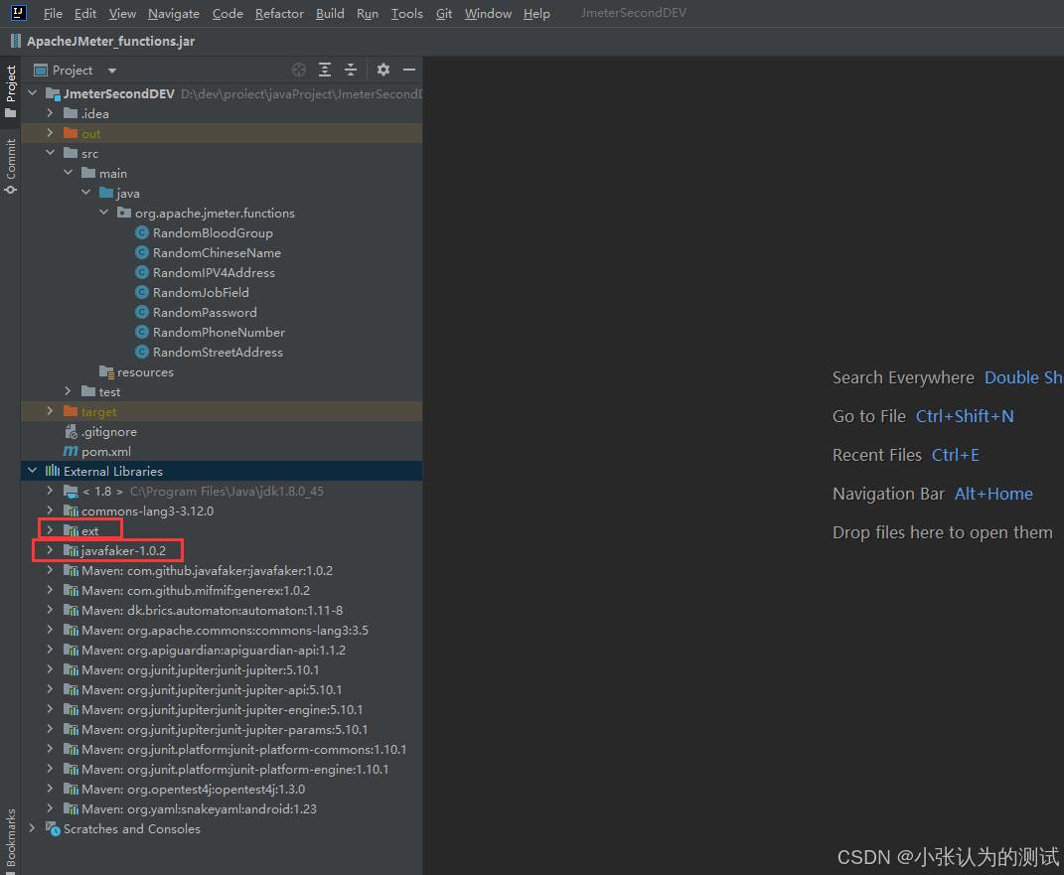
Task: Select Maven: org.junit.jupiter:junit-jupiter:5.10.1
Action: pos(200,669)
